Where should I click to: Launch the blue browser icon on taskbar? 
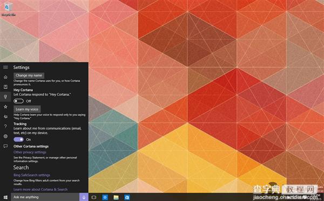pos(105,197)
